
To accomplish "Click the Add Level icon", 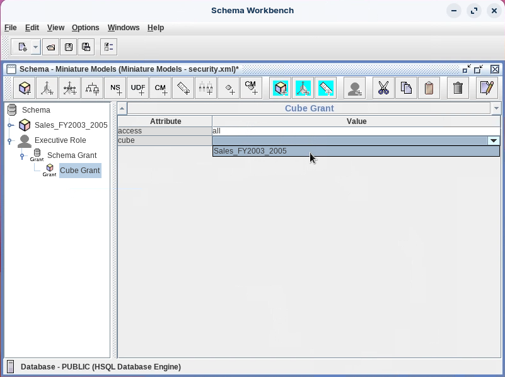I will click(x=206, y=87).
